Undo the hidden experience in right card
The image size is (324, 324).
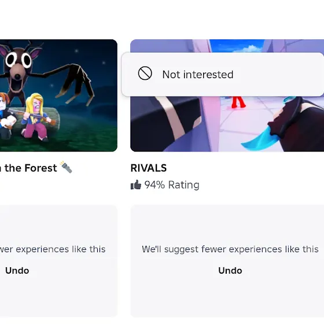pyautogui.click(x=230, y=271)
